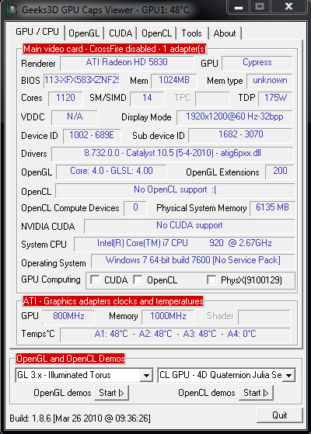The height and width of the screenshot is (434, 311).
Task: Click the VDDC field showing N/A
Action: pos(75,117)
